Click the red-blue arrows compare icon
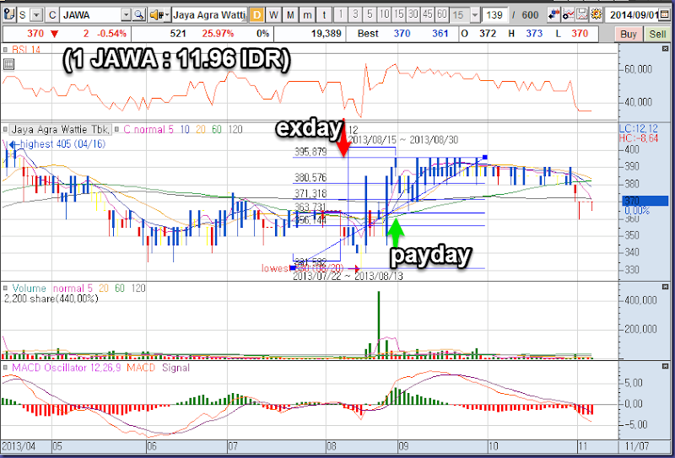675x458 pixels. (554, 15)
